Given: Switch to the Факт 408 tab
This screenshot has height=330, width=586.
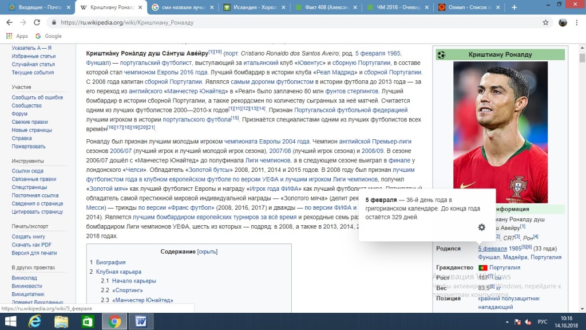Looking at the screenshot, I should click(326, 7).
